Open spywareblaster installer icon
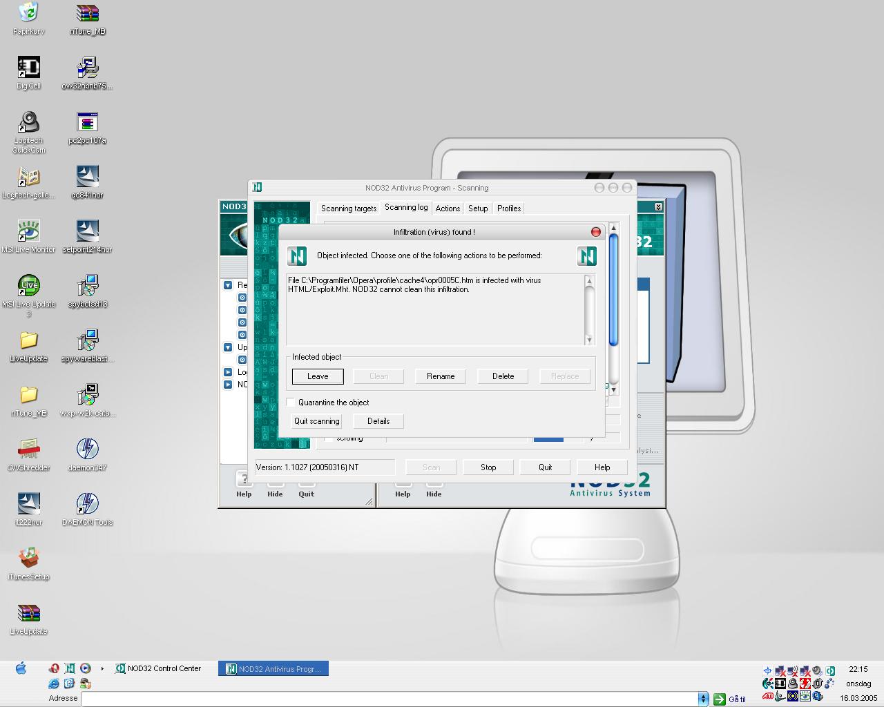 (88, 345)
